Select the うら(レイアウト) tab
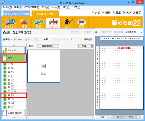 pyautogui.click(x=45, y=14)
